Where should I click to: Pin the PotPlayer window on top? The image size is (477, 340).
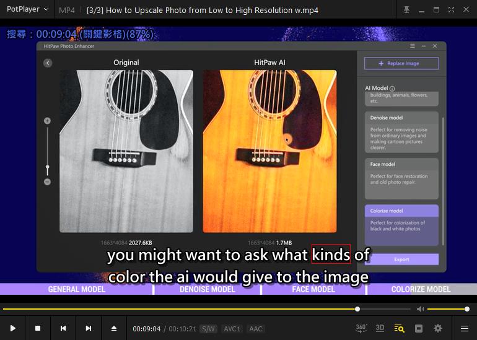[406, 10]
